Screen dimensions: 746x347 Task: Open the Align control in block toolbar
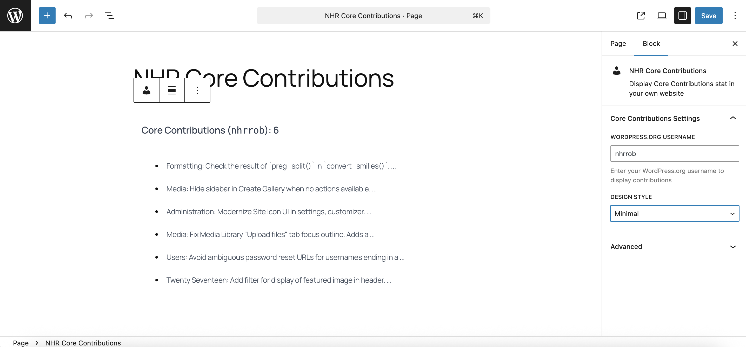coord(172,90)
